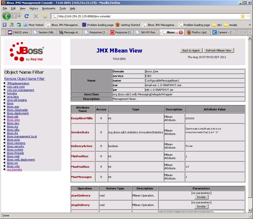The height and width of the screenshot is (219, 253).
Task: Open the jboss.management.local domain link
Action: [x=22, y=136]
